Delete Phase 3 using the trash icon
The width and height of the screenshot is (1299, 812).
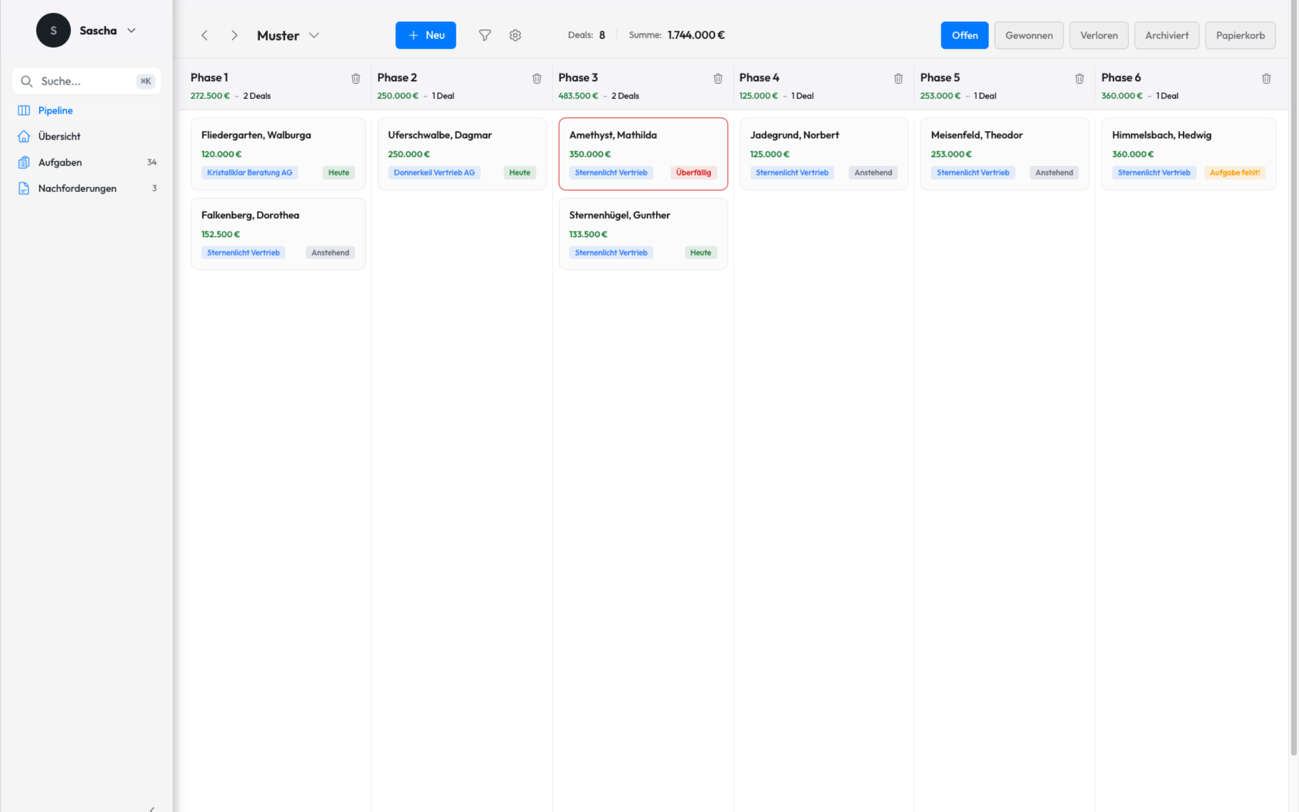pos(718,78)
